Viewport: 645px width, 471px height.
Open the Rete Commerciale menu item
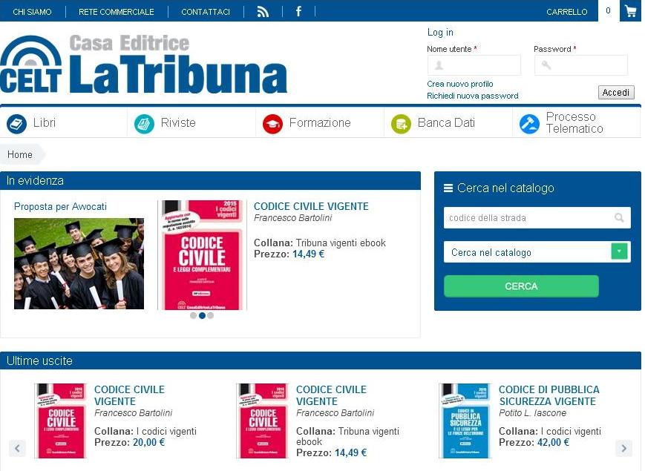point(117,12)
